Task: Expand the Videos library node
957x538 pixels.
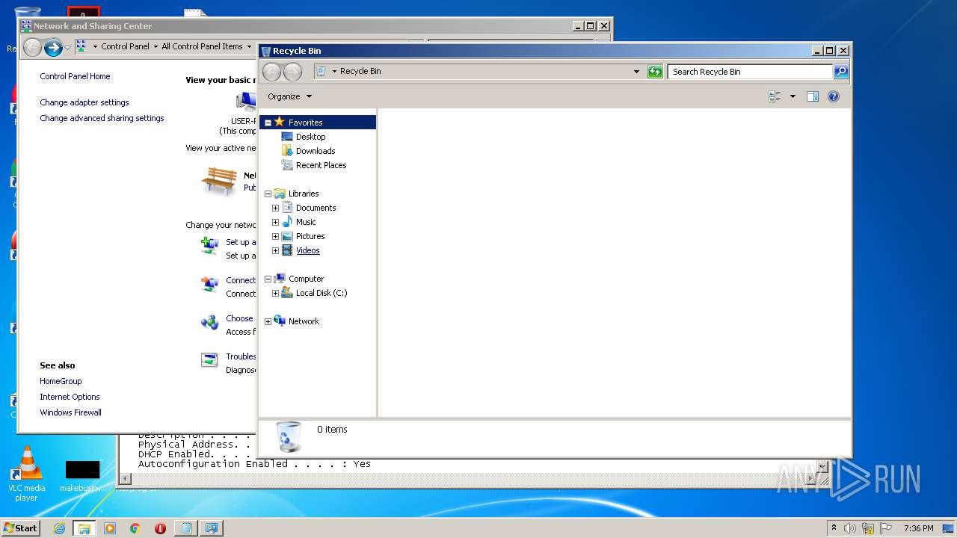Action: click(275, 250)
